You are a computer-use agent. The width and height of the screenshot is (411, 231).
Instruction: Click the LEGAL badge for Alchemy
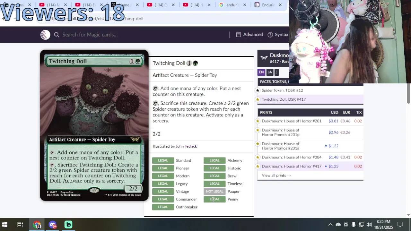pos(214,160)
